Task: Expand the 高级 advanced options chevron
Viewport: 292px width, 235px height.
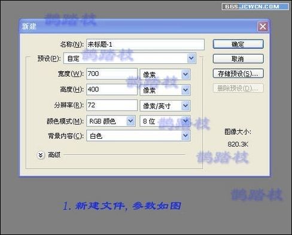Action: pos(41,155)
